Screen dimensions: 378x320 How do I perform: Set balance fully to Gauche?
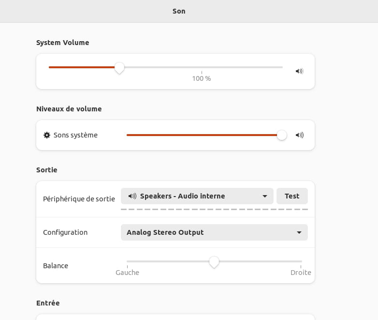coord(127,261)
